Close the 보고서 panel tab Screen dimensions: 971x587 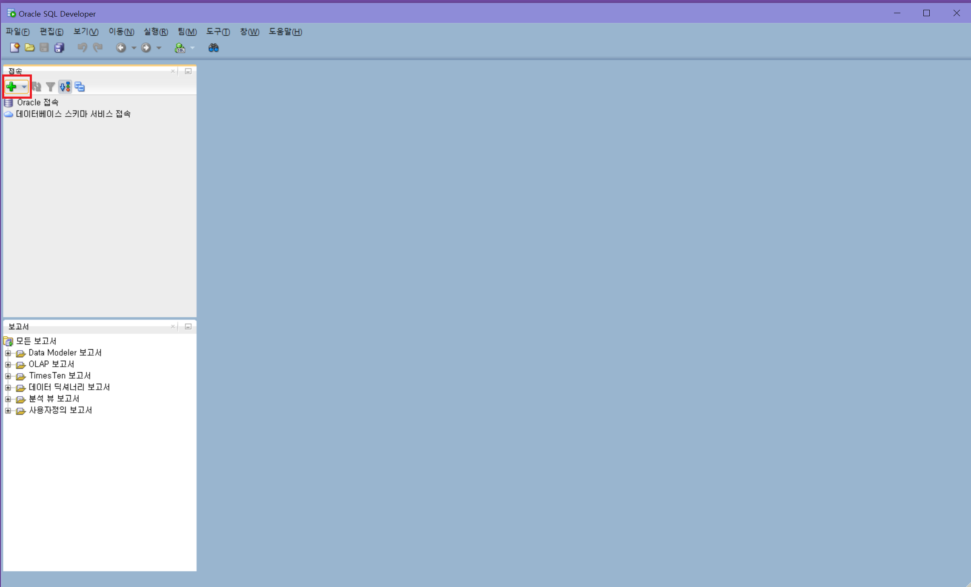pyautogui.click(x=173, y=327)
